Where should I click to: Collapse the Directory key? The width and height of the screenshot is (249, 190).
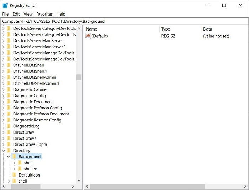click(3, 151)
